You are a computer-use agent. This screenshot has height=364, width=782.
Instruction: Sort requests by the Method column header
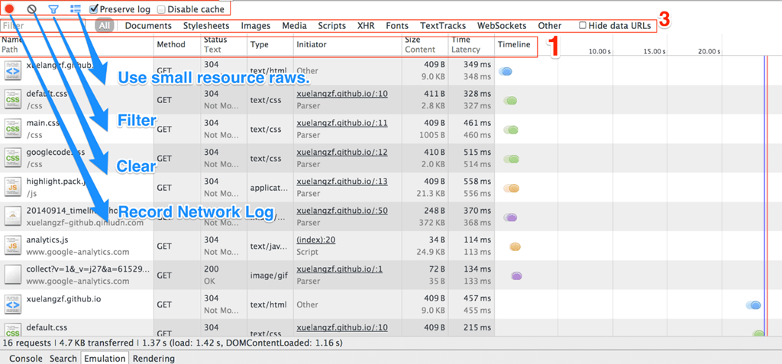click(x=171, y=45)
